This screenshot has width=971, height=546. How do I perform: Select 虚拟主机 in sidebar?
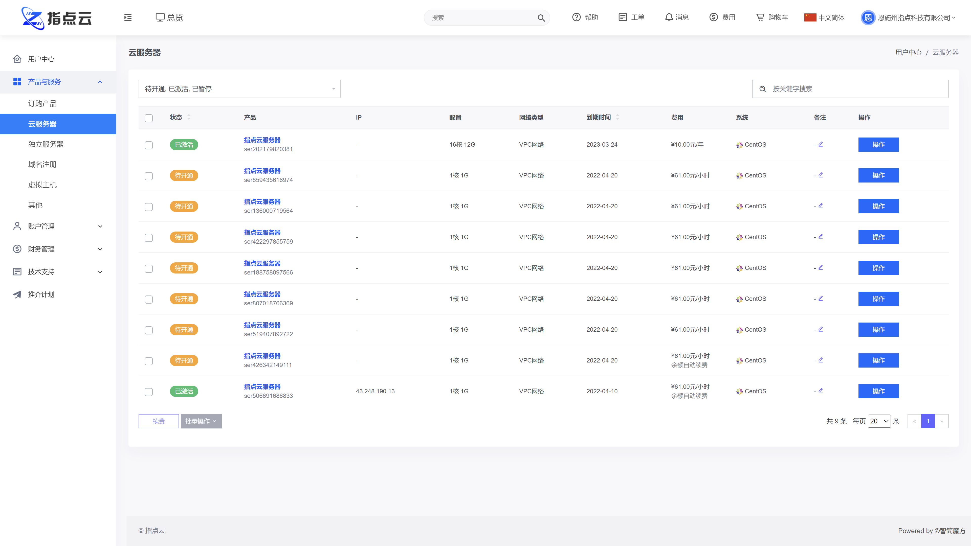coord(58,185)
